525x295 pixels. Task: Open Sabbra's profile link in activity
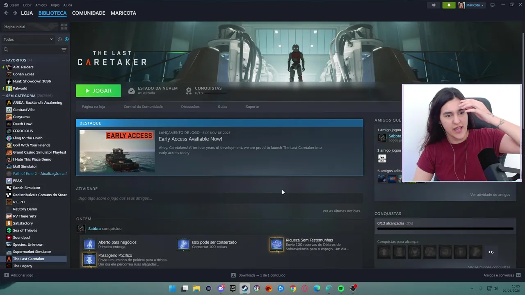pos(94,229)
